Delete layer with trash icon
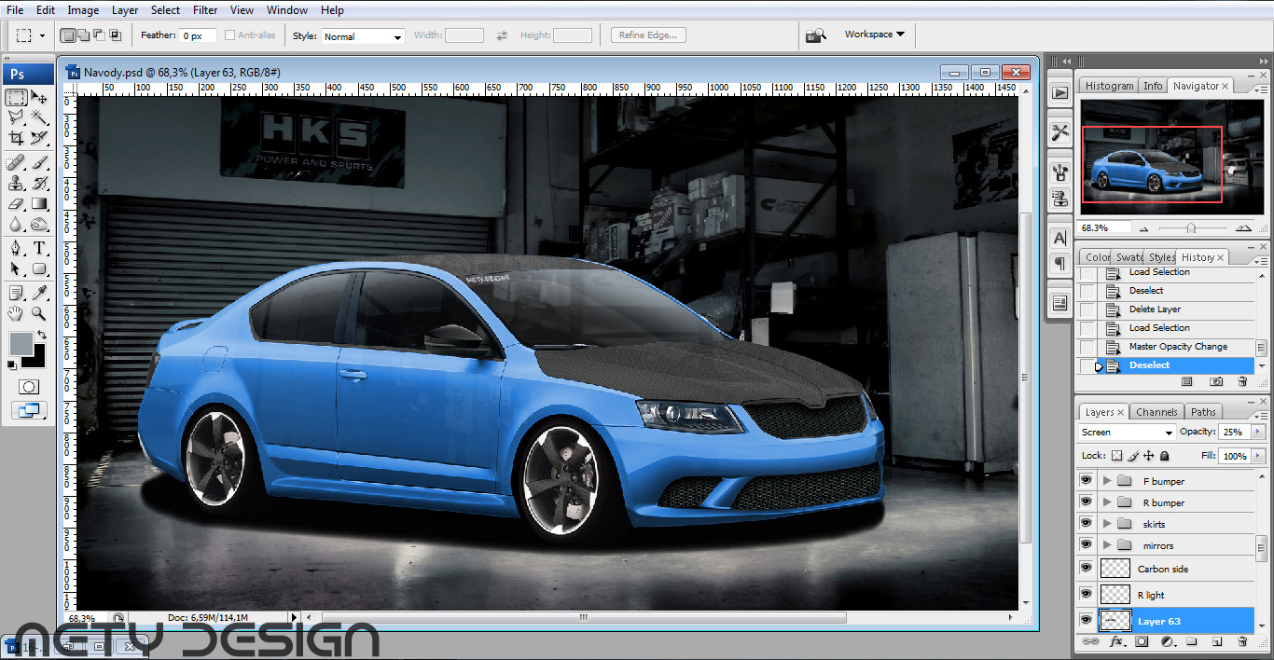The width and height of the screenshot is (1274, 660). [x=1242, y=642]
